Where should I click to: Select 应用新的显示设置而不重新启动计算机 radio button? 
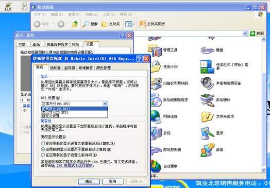(x=43, y=149)
